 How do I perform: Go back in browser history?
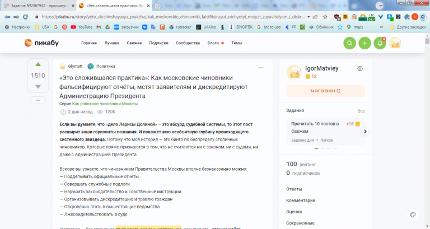click(7, 17)
